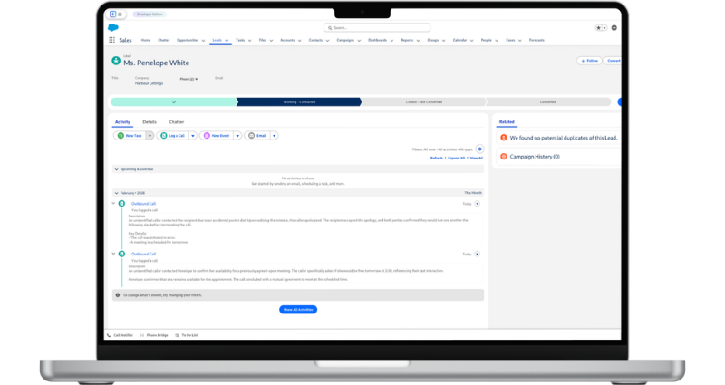Select the Related tab

pyautogui.click(x=507, y=122)
